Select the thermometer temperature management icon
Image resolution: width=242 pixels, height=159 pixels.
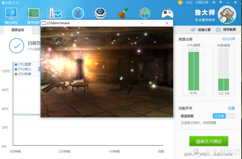[x=56, y=13]
